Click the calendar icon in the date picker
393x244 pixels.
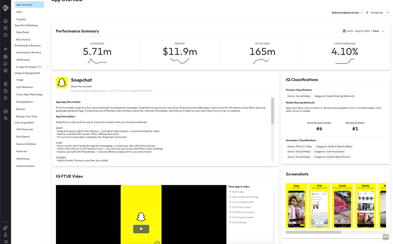[x=344, y=31]
